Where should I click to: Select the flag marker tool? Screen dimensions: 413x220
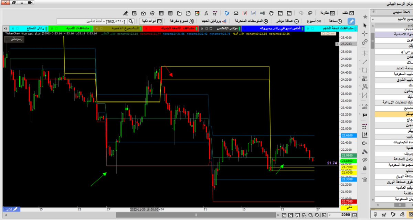(365, 115)
